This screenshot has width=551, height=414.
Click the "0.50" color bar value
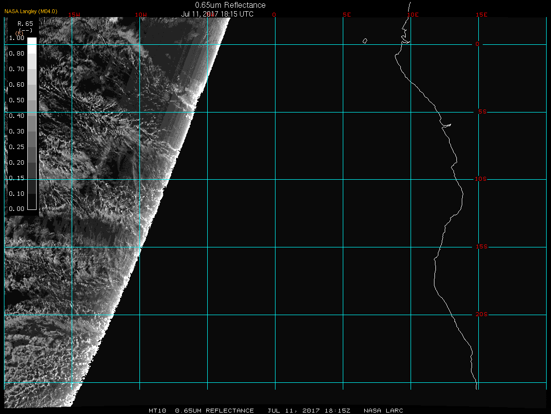pyautogui.click(x=17, y=100)
